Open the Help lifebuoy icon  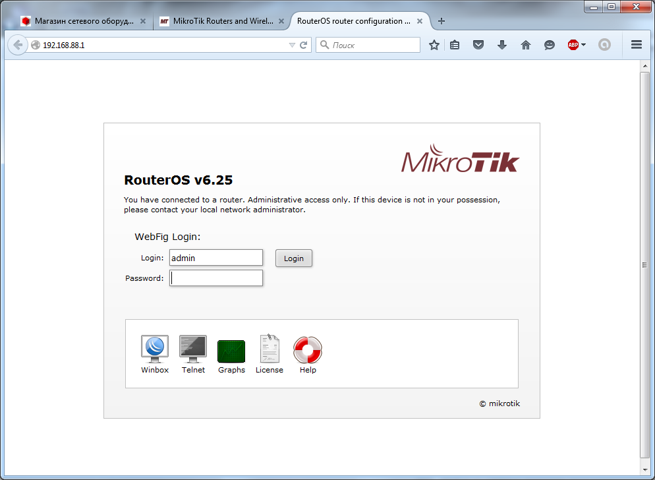[x=308, y=349]
